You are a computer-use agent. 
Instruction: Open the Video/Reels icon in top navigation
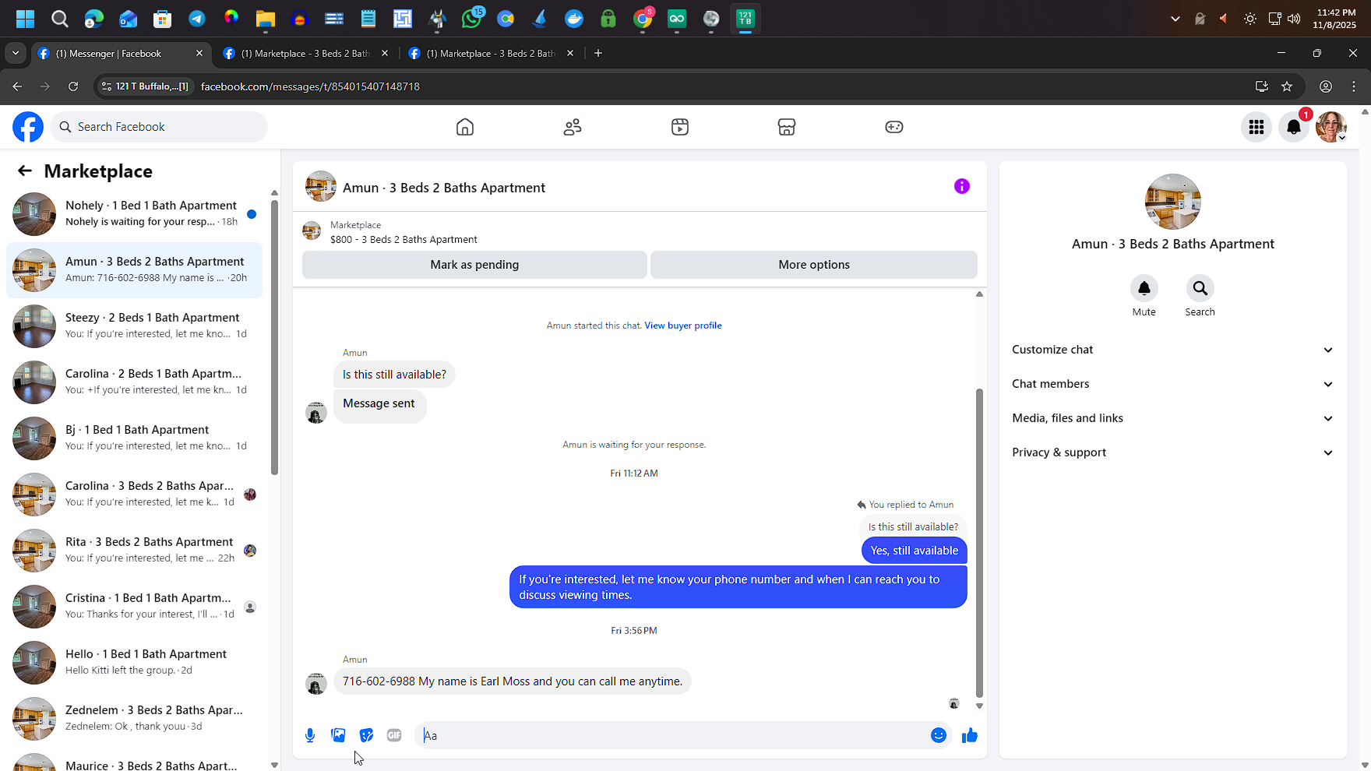pyautogui.click(x=680, y=127)
